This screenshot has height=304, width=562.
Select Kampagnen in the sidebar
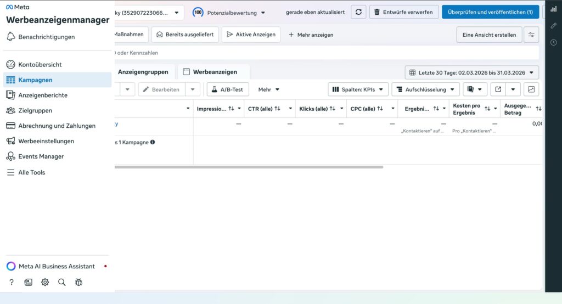pyautogui.click(x=57, y=80)
